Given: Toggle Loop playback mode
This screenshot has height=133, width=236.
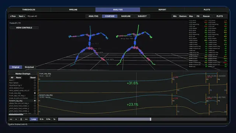Looking at the screenshot, I should pos(34,119).
